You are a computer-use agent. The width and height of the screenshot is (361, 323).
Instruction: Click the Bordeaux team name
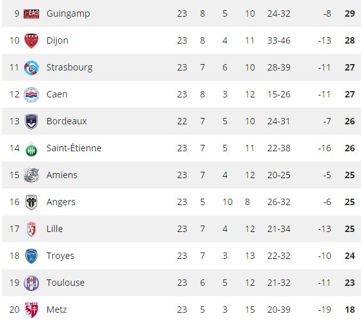(67, 121)
